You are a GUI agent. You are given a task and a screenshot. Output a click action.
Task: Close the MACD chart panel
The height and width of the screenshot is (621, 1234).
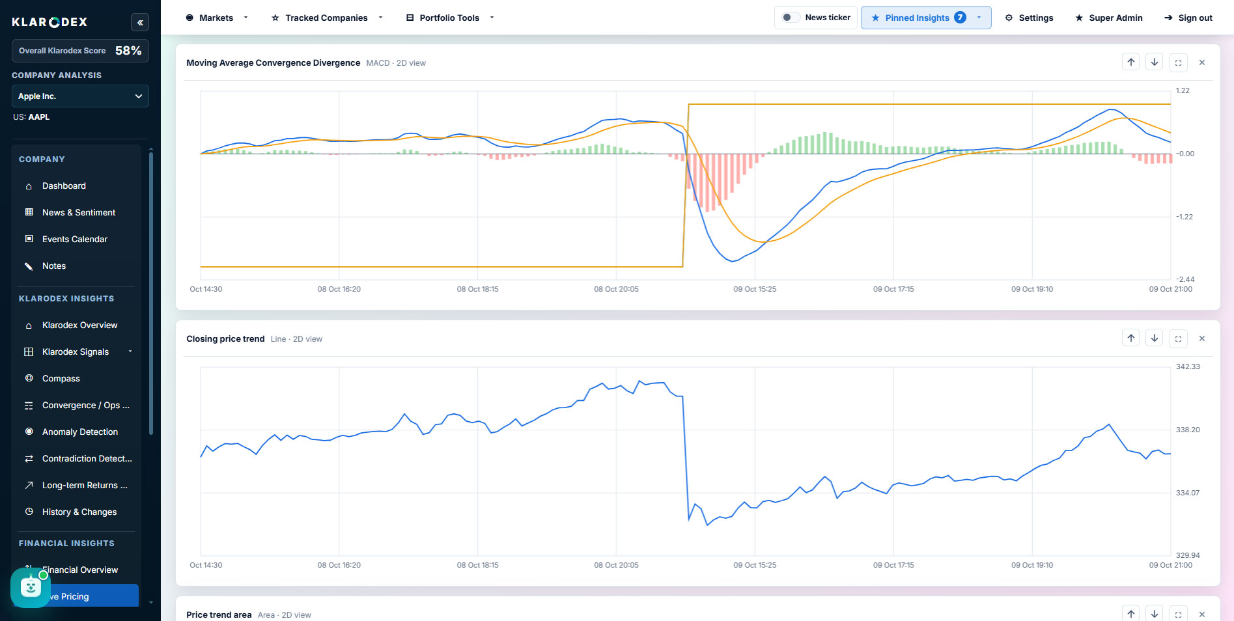[1202, 62]
